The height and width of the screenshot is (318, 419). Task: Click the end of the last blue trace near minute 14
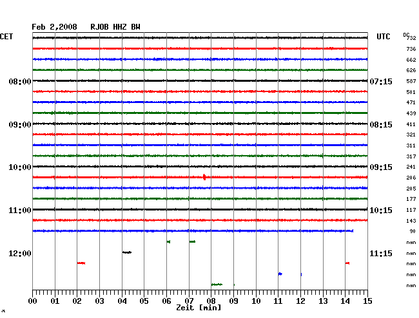point(353,230)
